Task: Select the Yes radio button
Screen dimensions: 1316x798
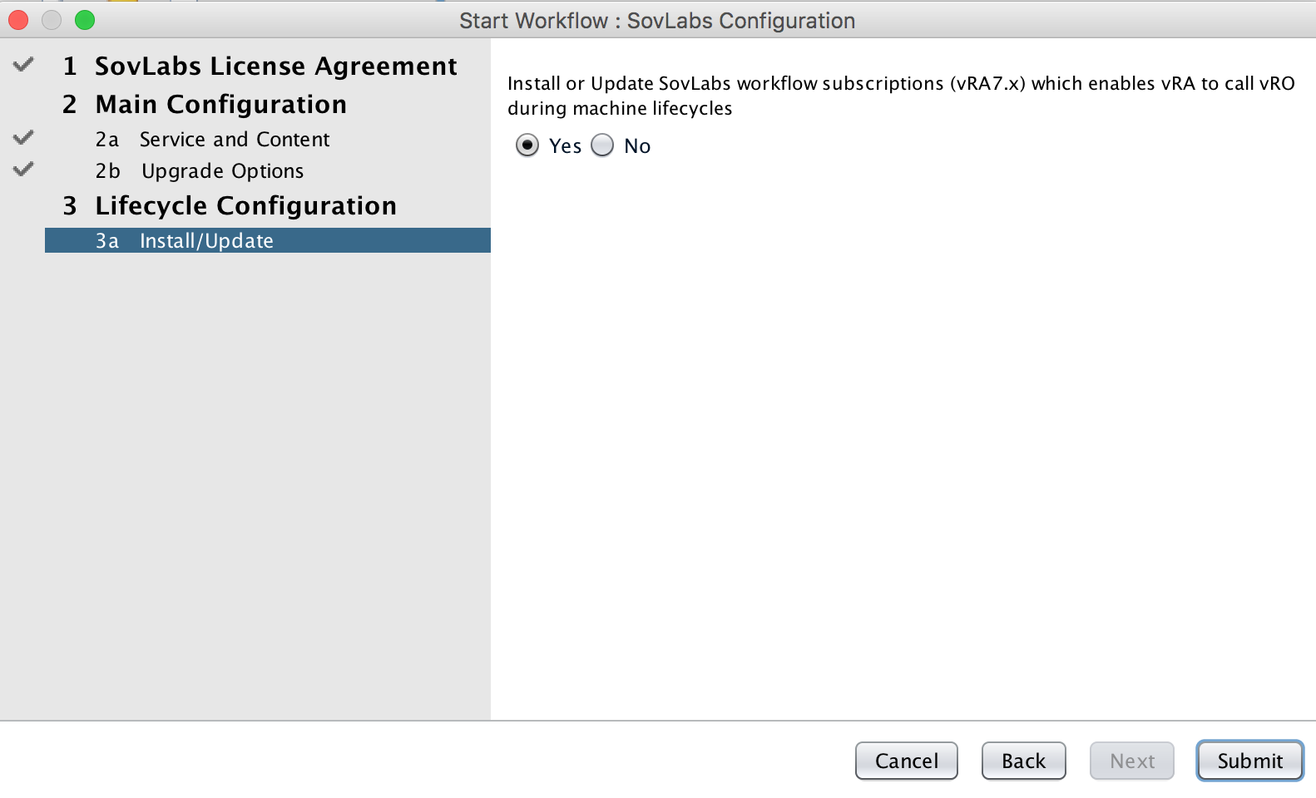Action: point(527,145)
